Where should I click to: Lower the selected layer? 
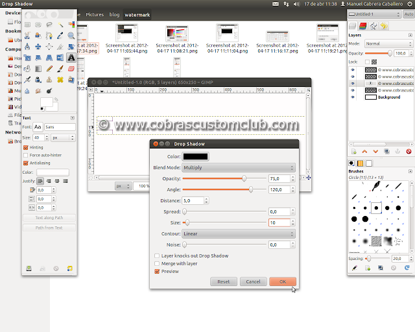[375, 152]
